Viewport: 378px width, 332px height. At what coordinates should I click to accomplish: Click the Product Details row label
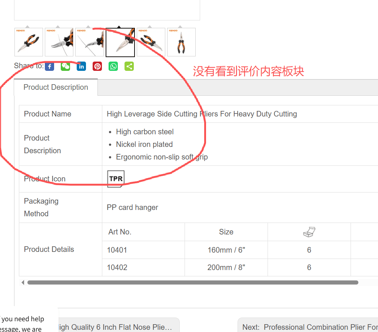pyautogui.click(x=49, y=249)
